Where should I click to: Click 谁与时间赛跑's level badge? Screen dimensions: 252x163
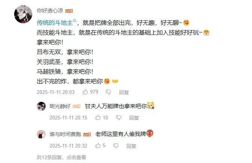[87, 134]
